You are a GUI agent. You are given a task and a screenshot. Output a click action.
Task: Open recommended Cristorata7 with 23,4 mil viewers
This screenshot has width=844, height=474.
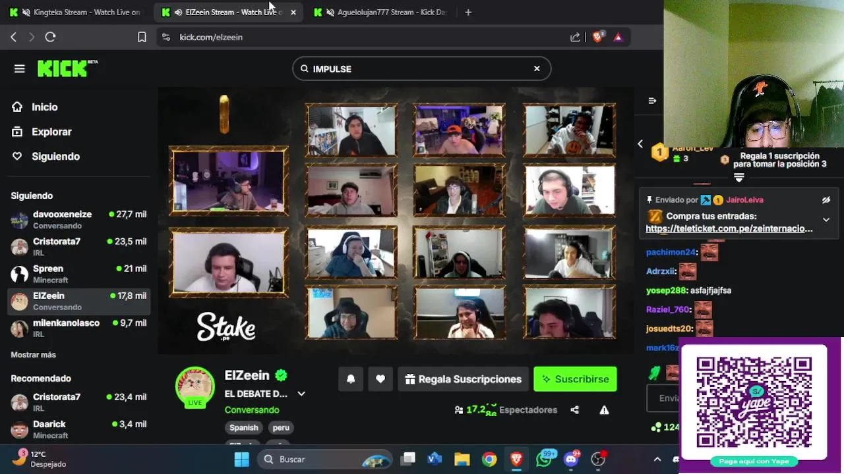(79, 402)
